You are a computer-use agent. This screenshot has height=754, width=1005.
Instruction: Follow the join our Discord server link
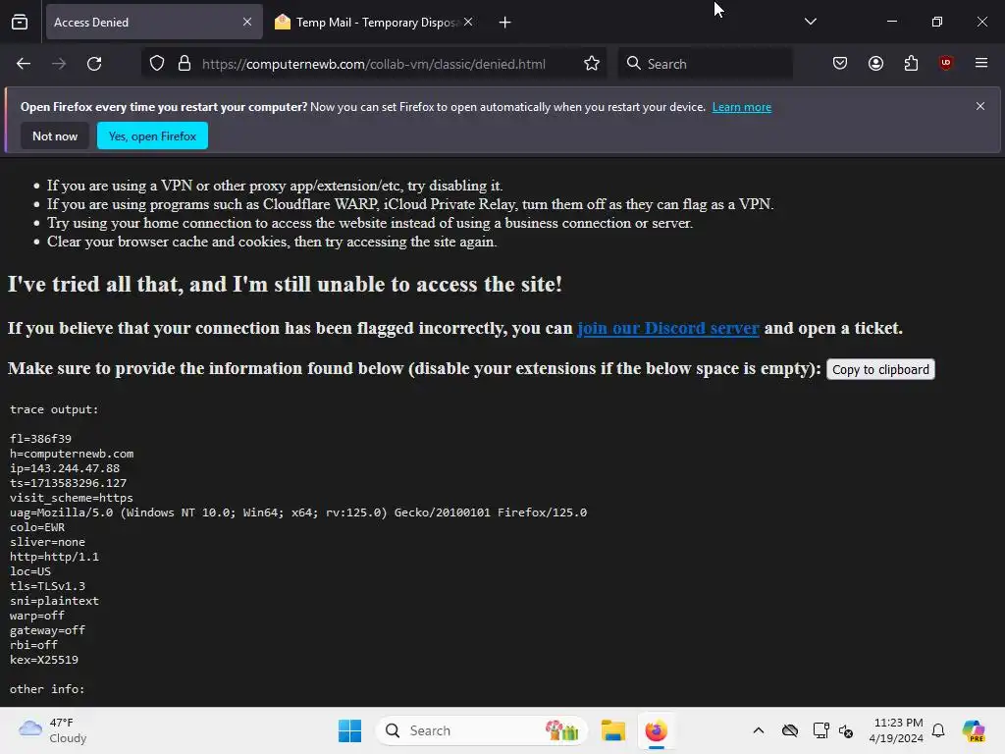click(x=667, y=328)
